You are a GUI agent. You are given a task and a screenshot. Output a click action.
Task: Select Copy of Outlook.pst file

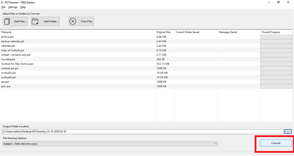(13, 50)
